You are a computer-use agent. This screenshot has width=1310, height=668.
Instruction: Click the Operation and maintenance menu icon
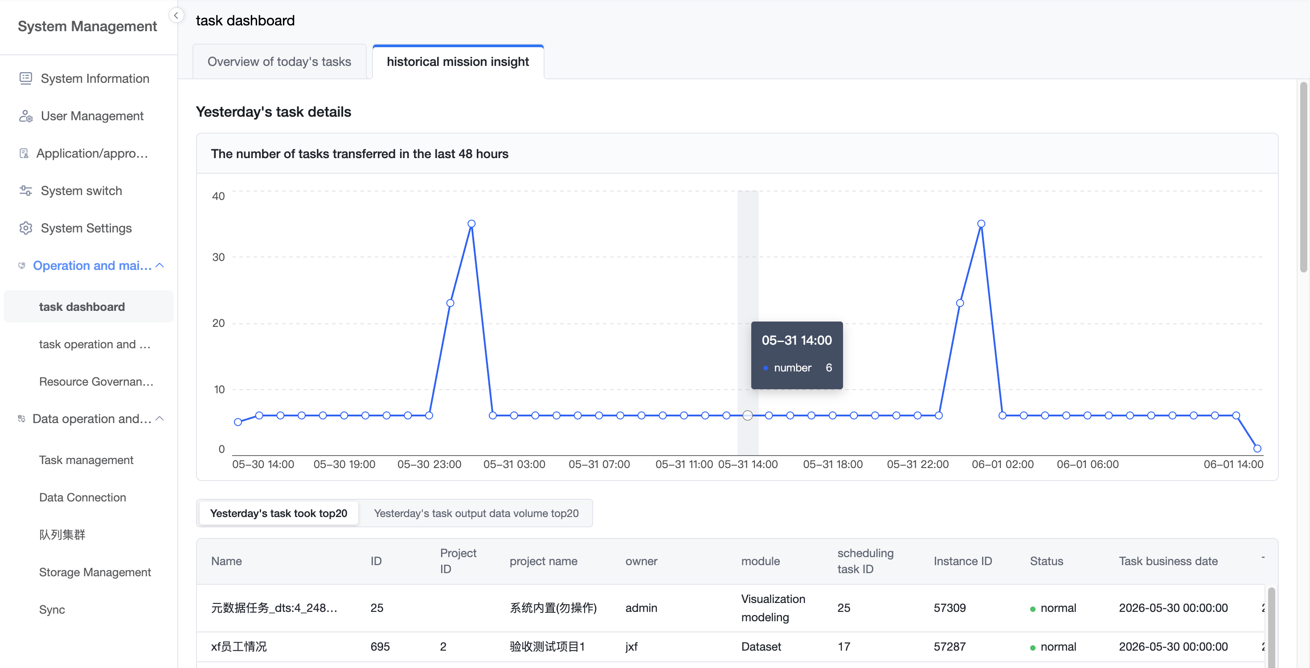22,265
